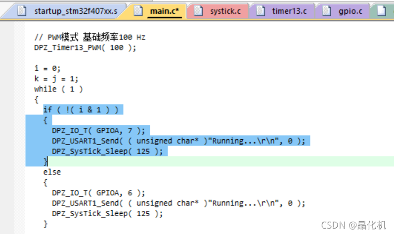The height and width of the screenshot is (234, 394).
Task: Click the 'else' keyword
Action: click(x=52, y=172)
